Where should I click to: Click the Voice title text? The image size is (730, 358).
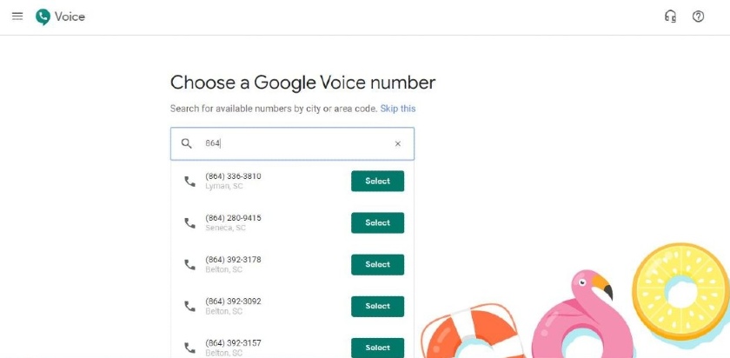pyautogui.click(x=70, y=17)
